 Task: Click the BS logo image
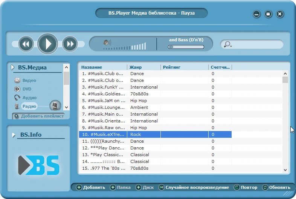tap(39, 165)
